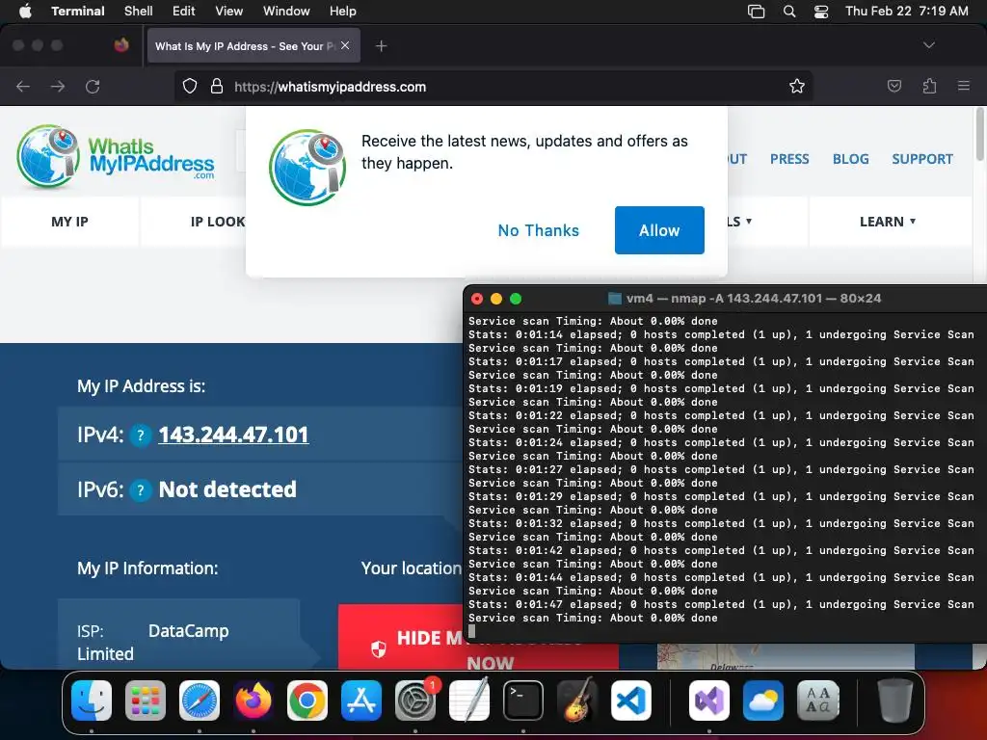Open System Settings in the Dock

click(x=415, y=700)
